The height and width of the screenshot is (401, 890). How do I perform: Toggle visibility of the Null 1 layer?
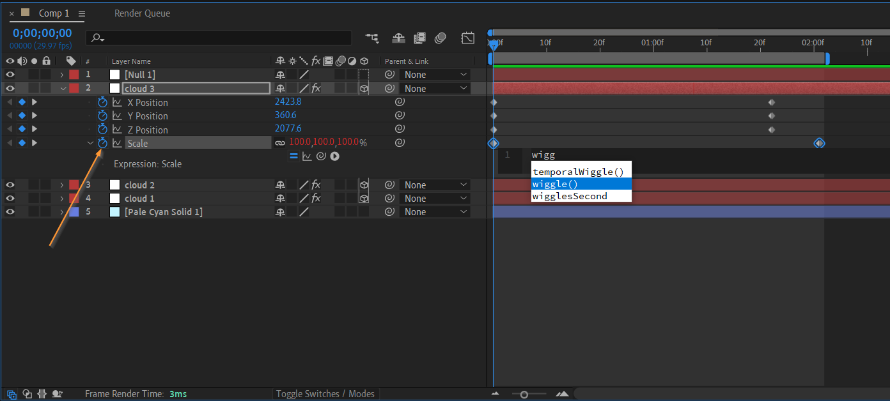click(x=10, y=75)
